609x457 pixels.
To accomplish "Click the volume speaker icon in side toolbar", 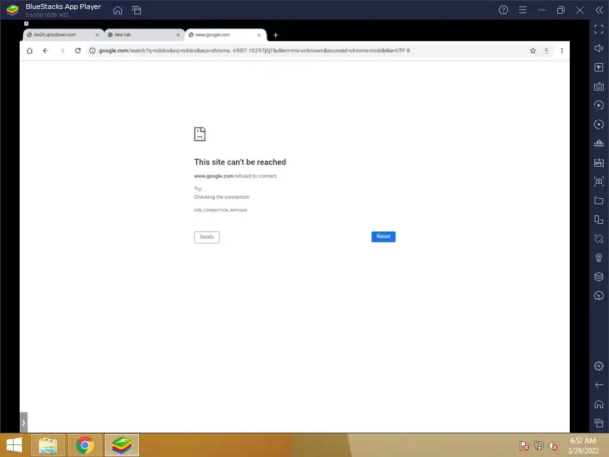I will click(x=599, y=48).
